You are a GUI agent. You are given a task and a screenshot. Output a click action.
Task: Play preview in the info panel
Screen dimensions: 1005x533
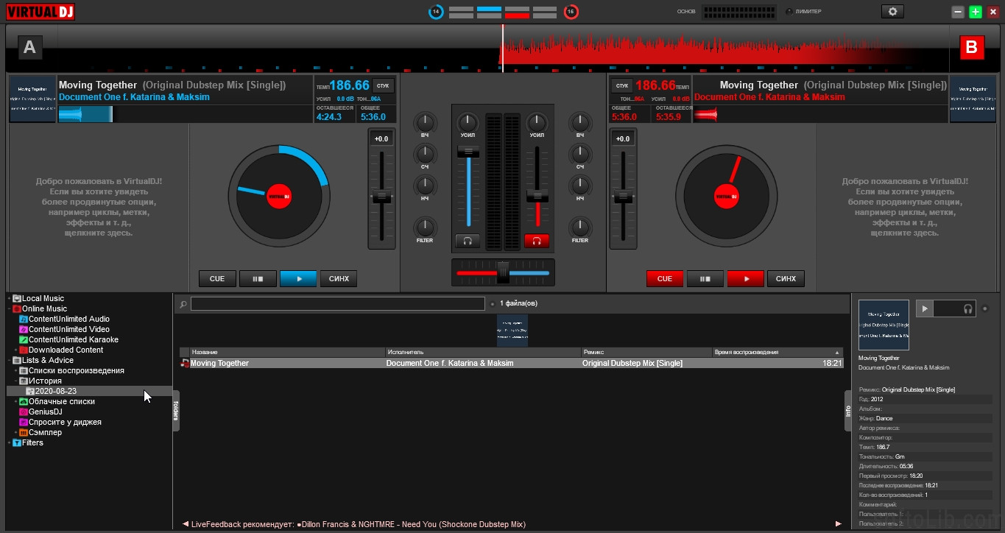tap(925, 308)
